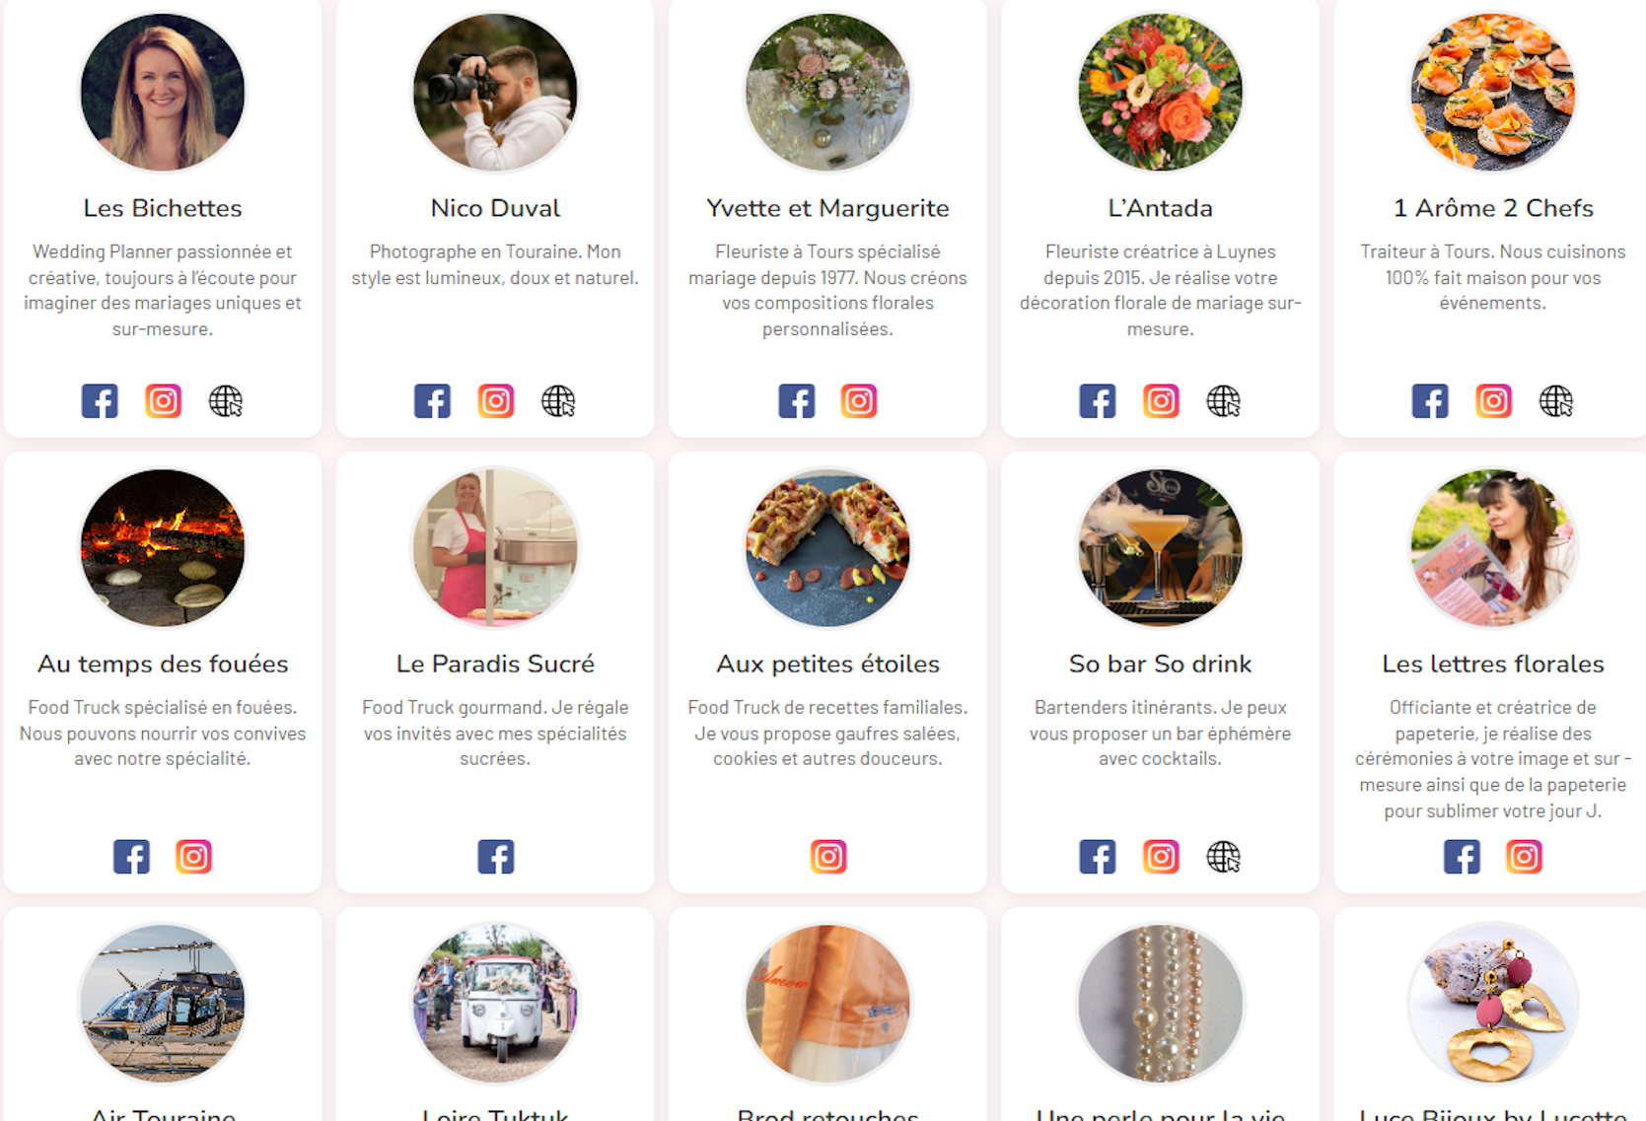Open Yvette et Marguerite Facebook icon
1646x1121 pixels.
pos(797,401)
